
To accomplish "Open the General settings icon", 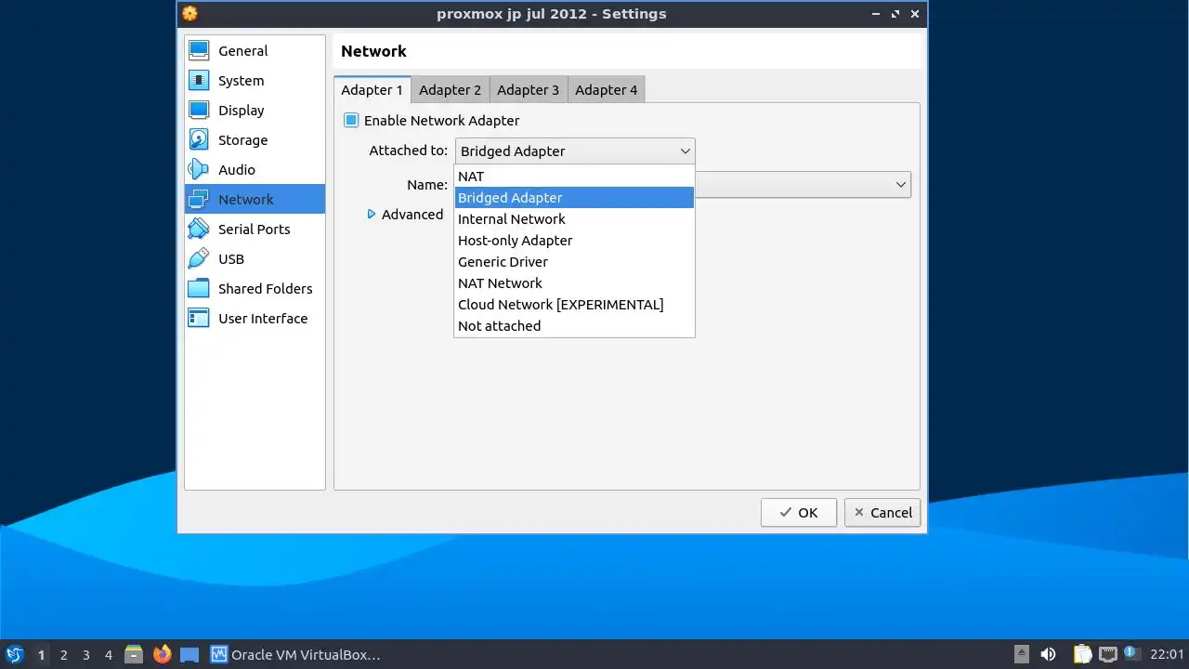I will coord(199,50).
